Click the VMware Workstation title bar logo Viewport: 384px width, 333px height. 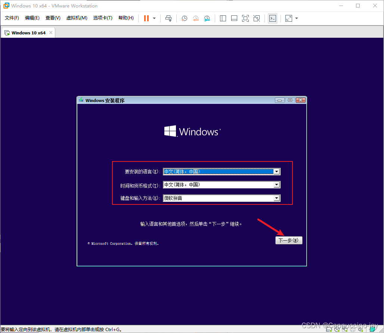[6, 6]
